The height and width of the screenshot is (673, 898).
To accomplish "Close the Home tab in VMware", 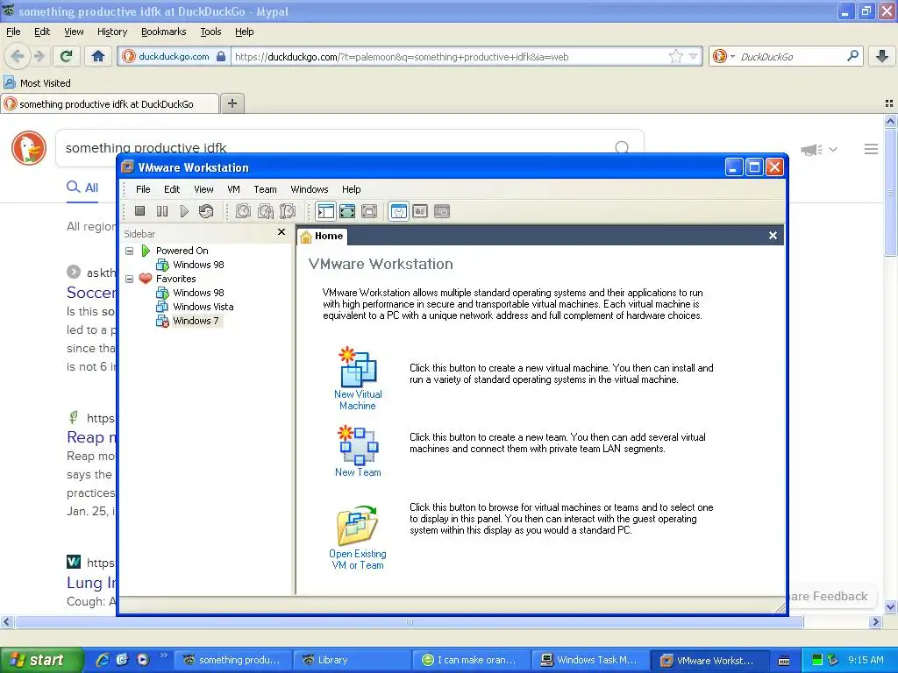I will coord(773,235).
